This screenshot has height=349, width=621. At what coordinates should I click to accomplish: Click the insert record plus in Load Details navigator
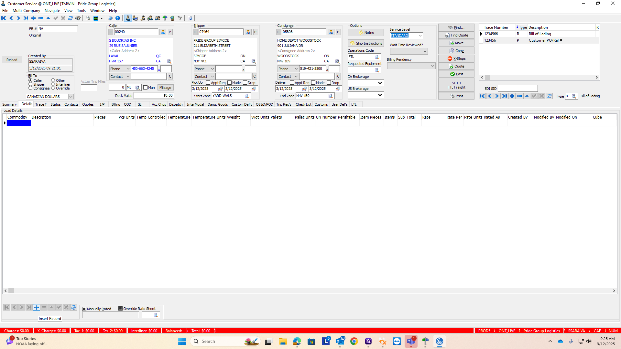click(x=37, y=308)
